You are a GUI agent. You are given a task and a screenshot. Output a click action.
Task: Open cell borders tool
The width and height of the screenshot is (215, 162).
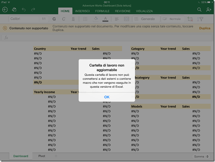pos(85,19)
